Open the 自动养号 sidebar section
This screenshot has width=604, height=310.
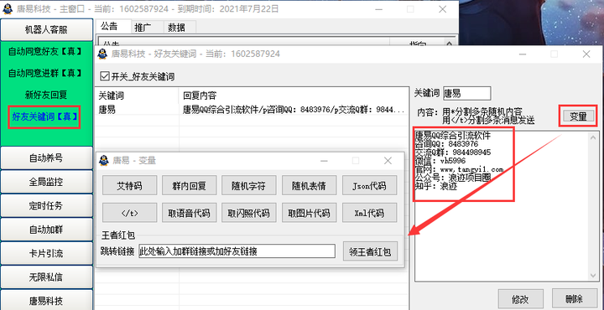(x=47, y=158)
